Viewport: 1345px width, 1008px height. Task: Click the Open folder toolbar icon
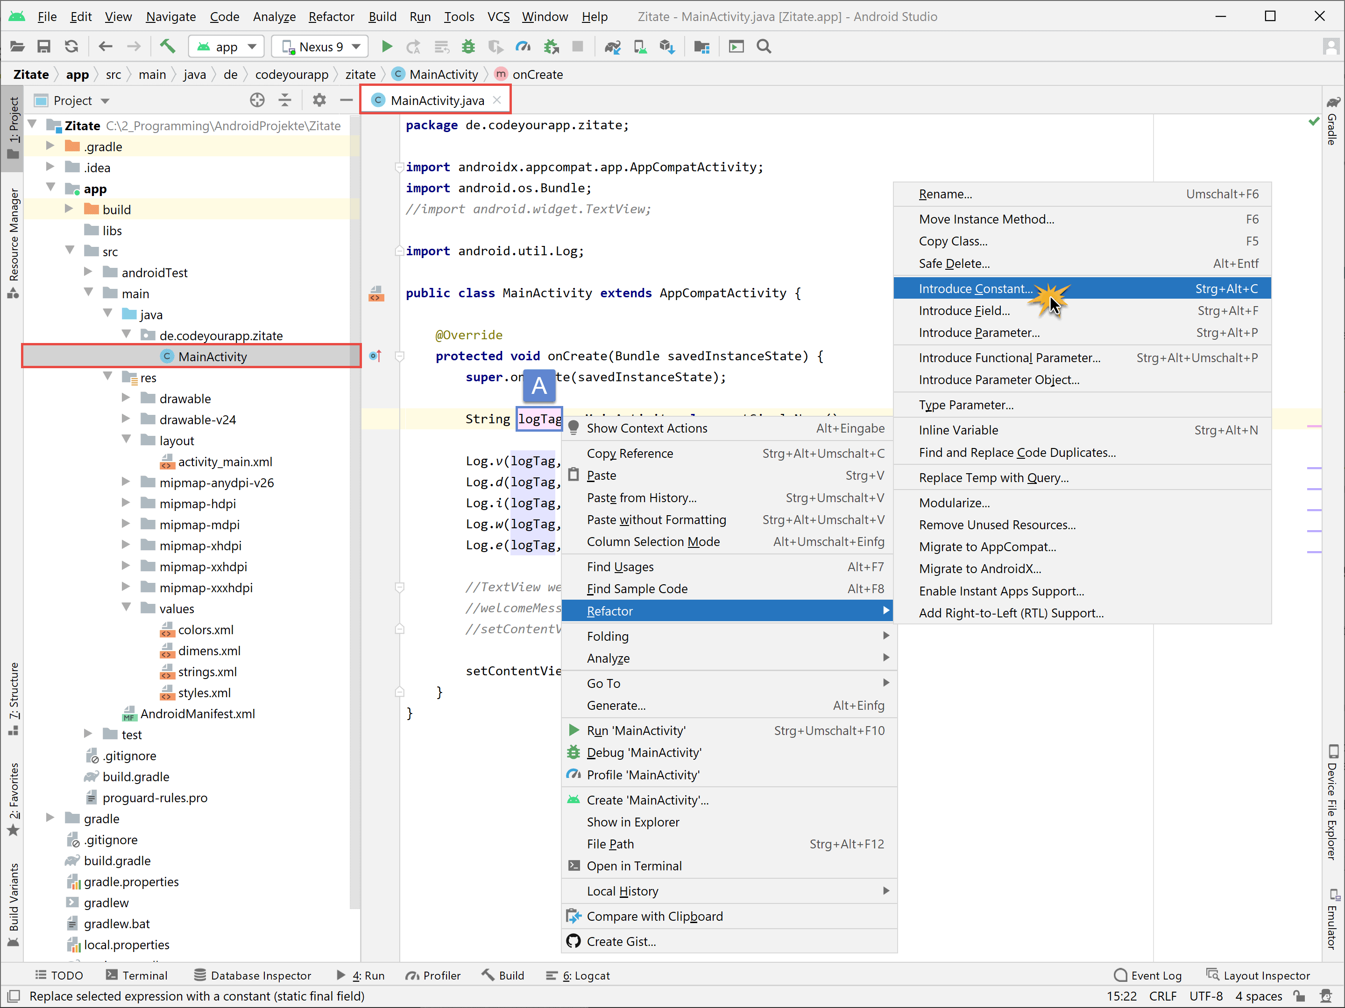tap(17, 47)
